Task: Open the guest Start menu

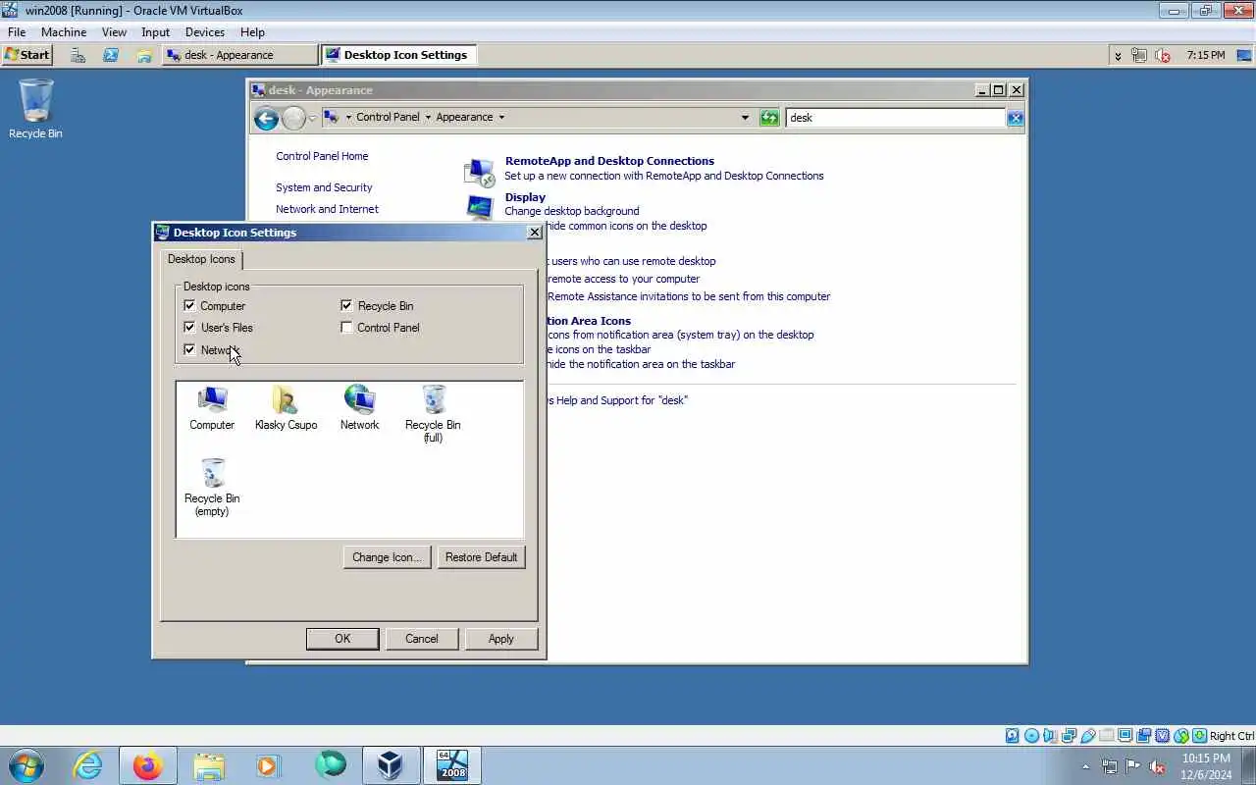Action: tap(27, 55)
